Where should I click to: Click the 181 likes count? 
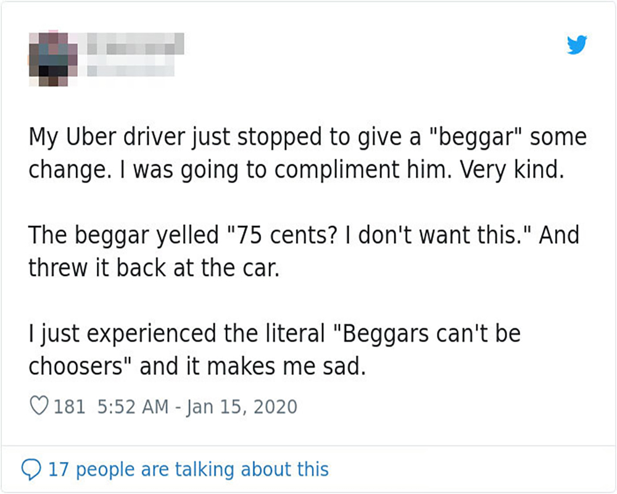pos(70,407)
